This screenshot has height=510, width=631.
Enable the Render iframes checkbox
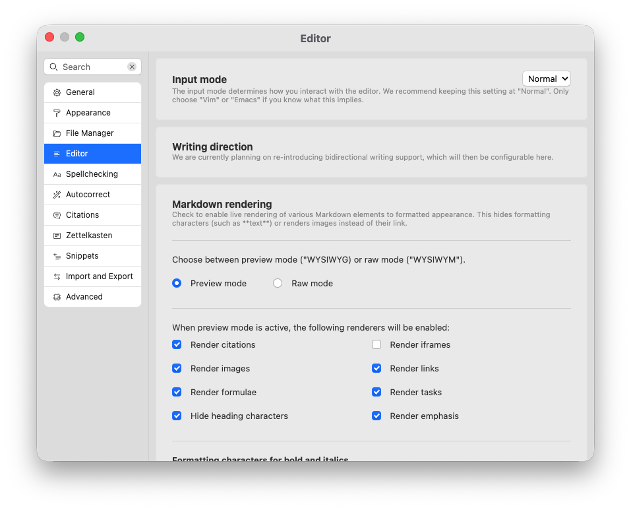[376, 344]
